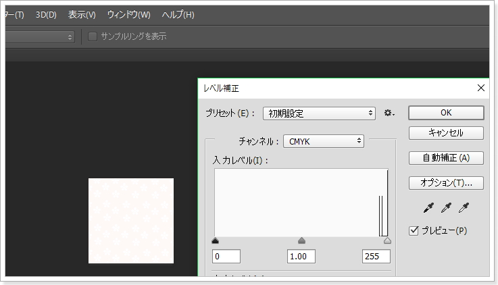Open the 表示(V) menu
498x285 pixels.
coord(82,15)
